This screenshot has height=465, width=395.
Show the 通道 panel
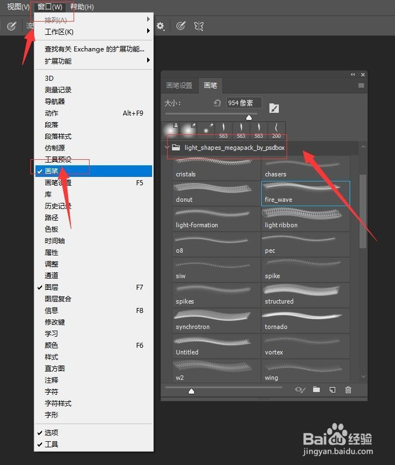(93, 275)
